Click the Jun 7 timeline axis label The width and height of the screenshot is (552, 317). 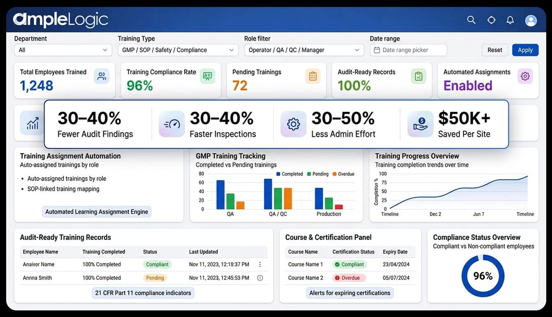coord(479,214)
